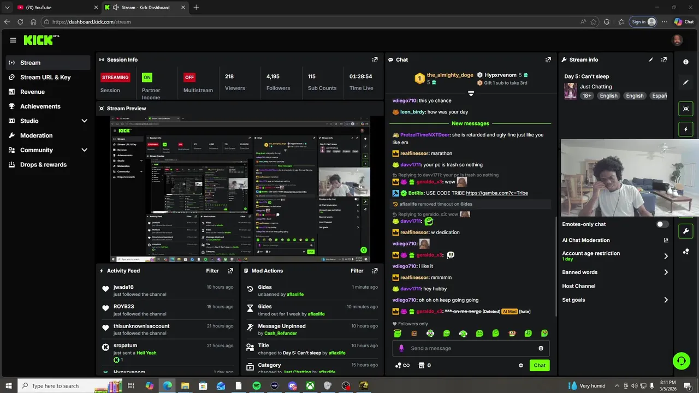Open Achievements in sidebar
This screenshot has width=699, height=393.
[x=48, y=106]
